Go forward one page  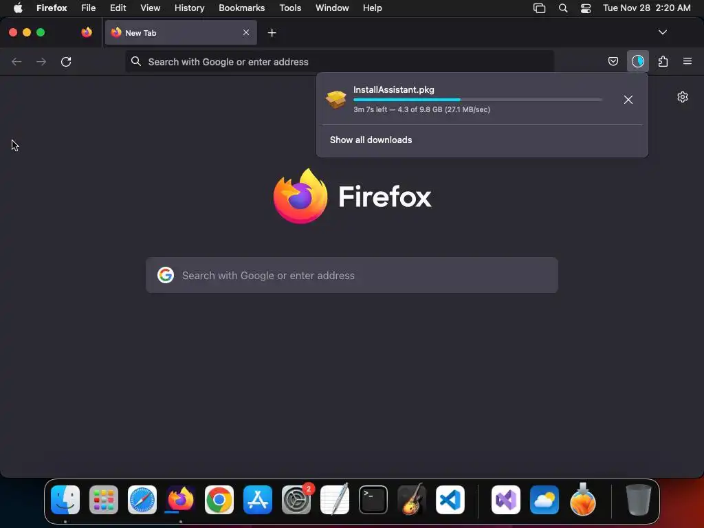41,61
